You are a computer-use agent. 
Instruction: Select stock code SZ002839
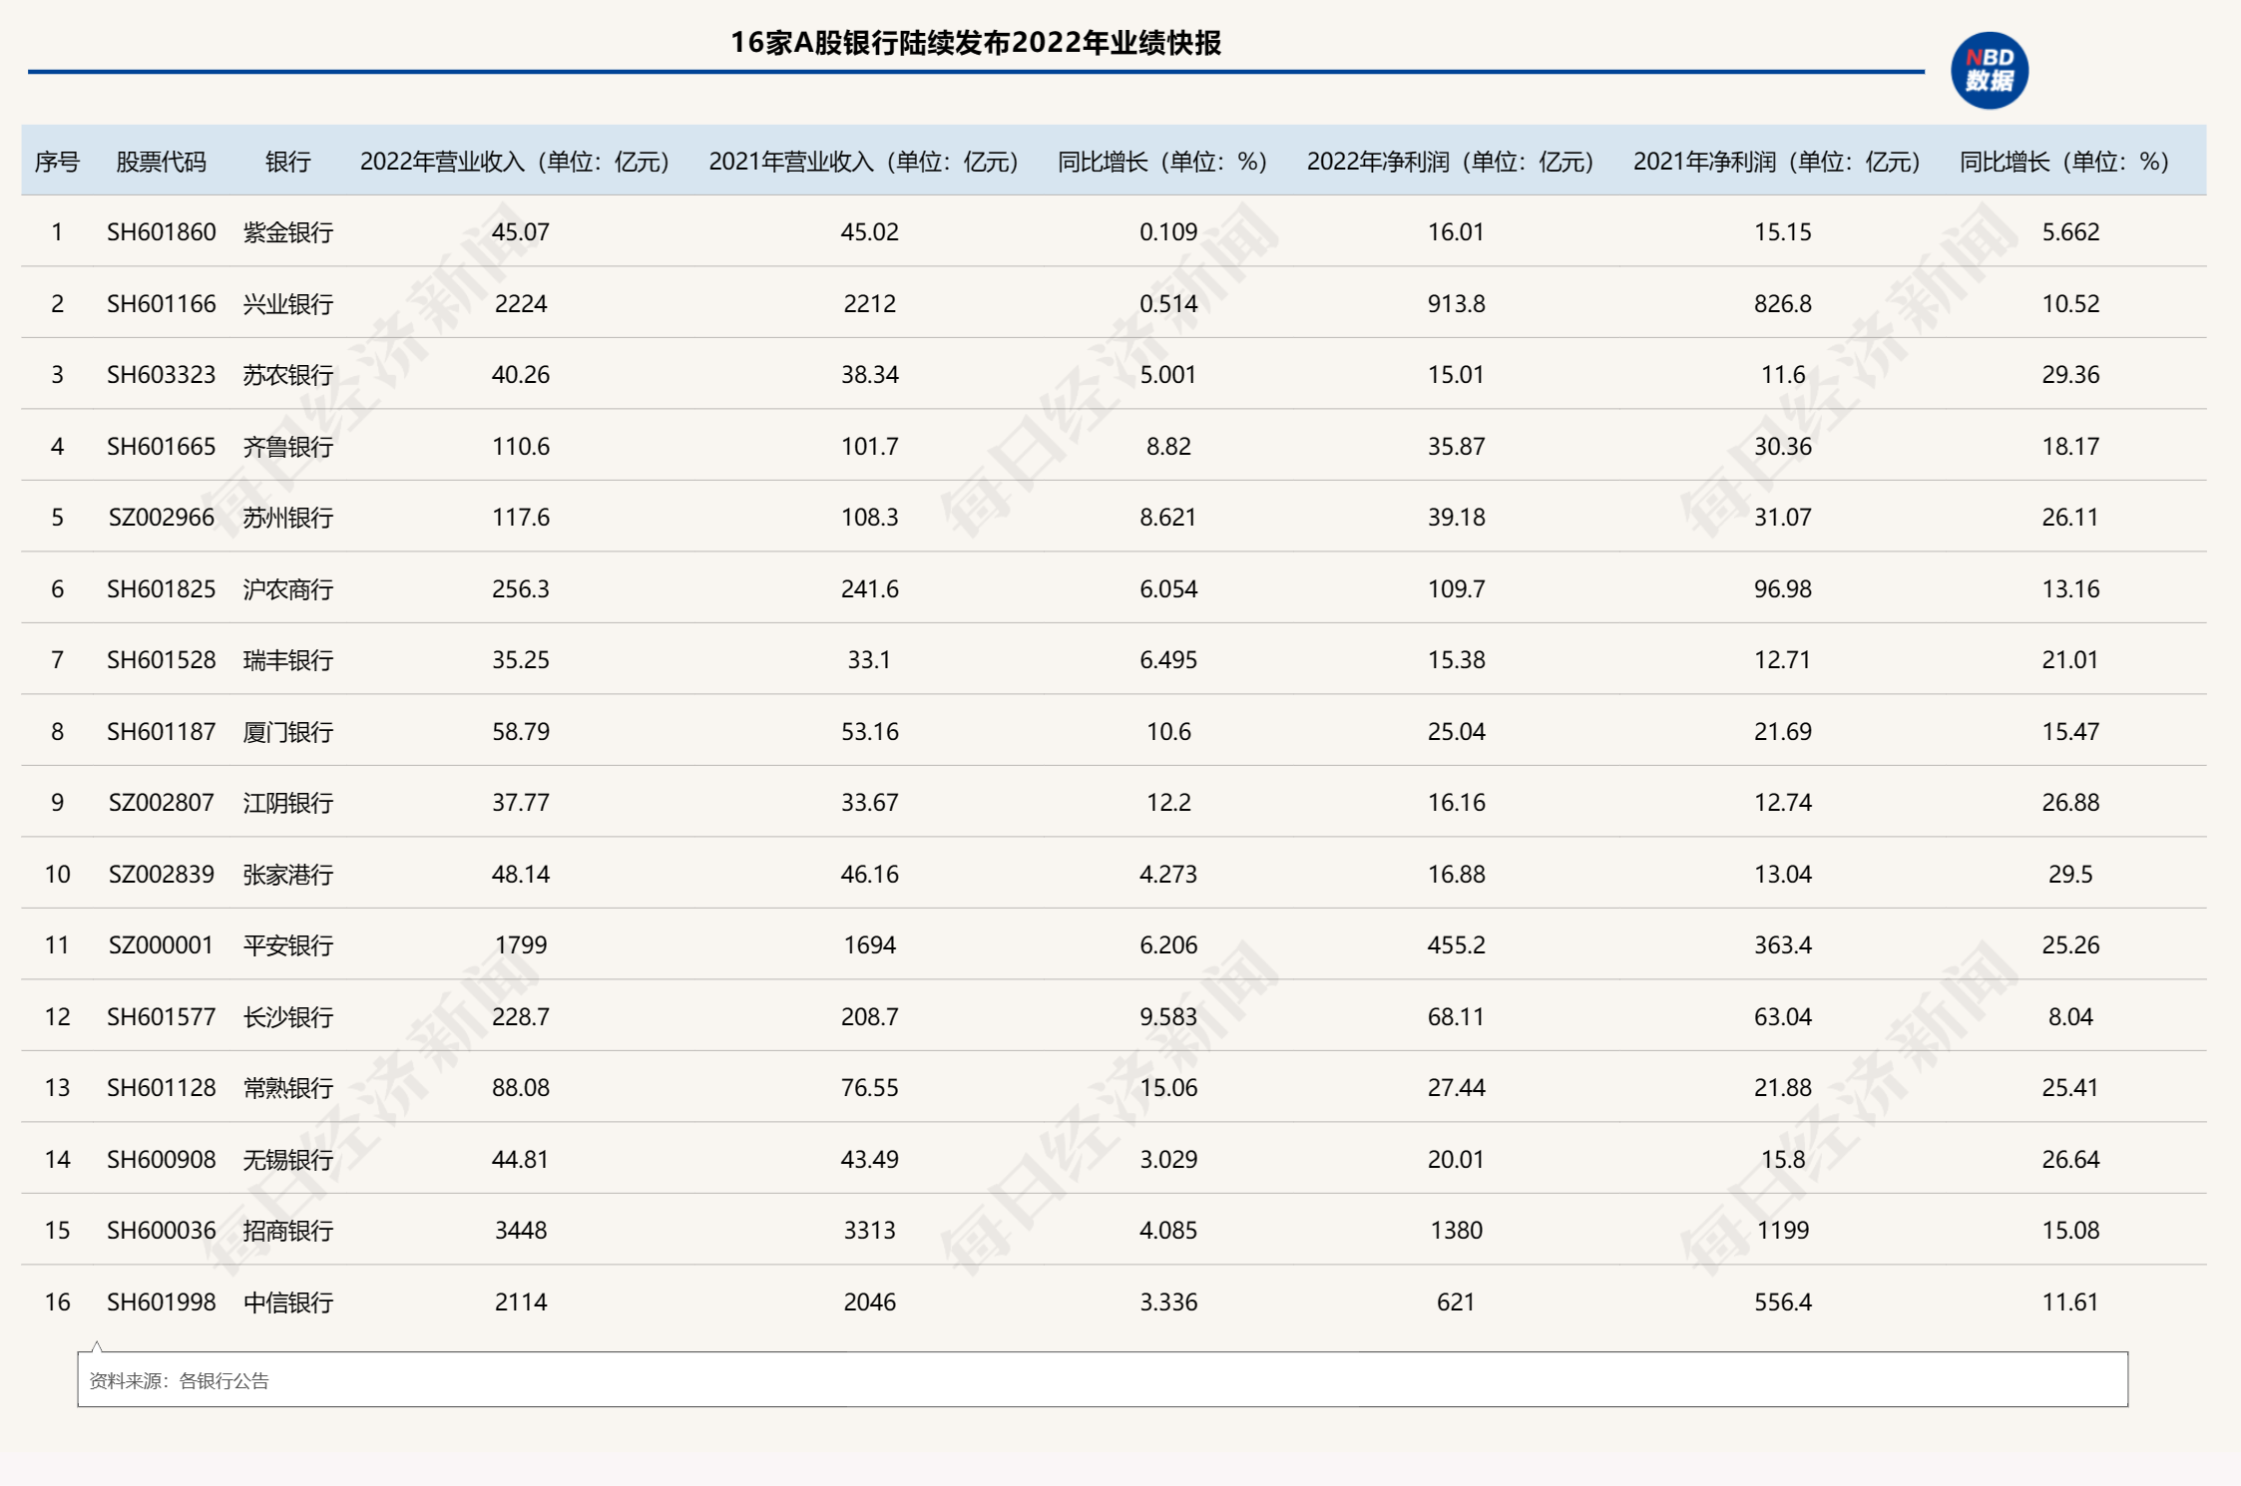(x=162, y=875)
